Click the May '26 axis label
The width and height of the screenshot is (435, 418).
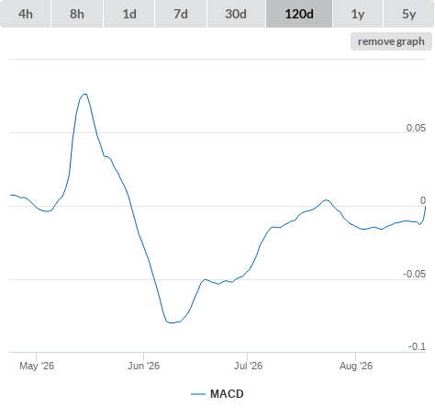[x=37, y=366]
